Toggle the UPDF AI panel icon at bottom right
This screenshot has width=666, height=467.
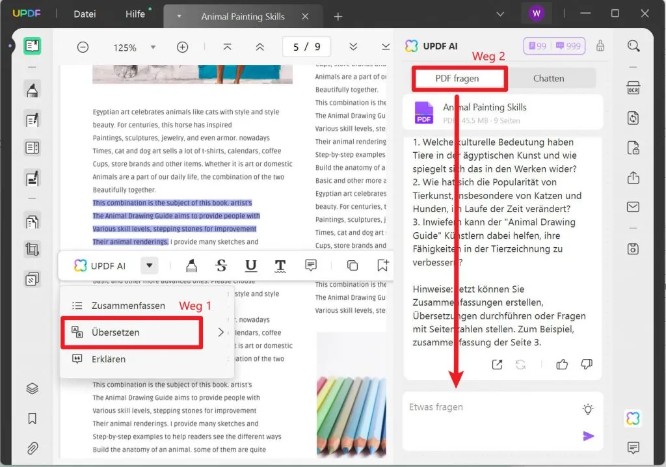[x=633, y=419]
